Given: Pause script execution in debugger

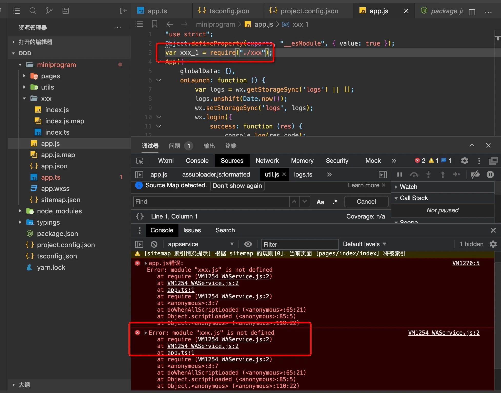Looking at the screenshot, I should pyautogui.click(x=399, y=174).
